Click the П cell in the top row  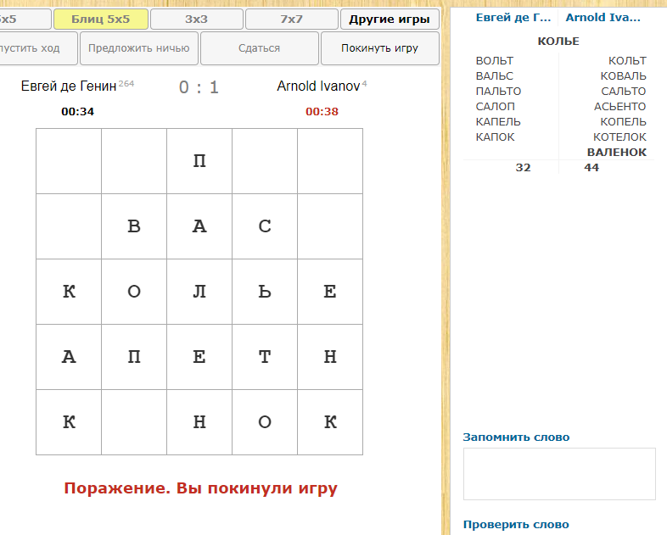[199, 161]
